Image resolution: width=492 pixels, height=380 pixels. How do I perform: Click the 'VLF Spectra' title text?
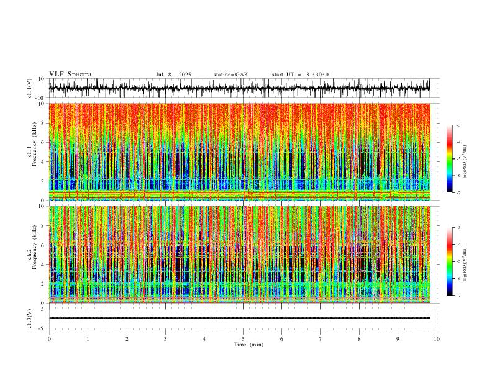[x=70, y=75]
